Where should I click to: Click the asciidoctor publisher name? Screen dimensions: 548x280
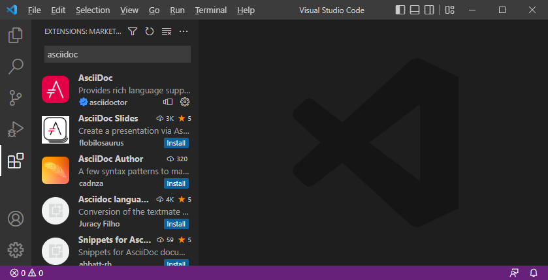click(x=108, y=102)
